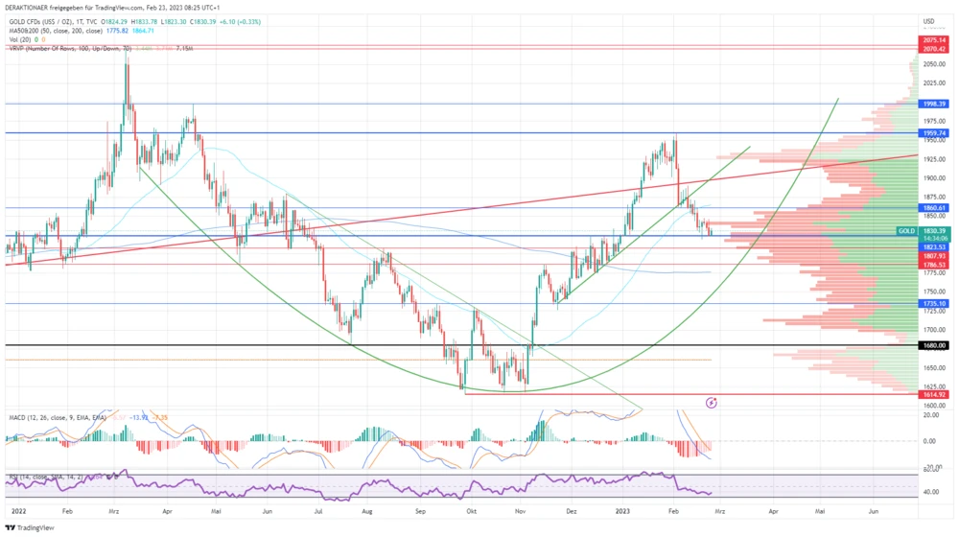Click the purple lightning event marker icon
Image resolution: width=959 pixels, height=537 pixels.
coord(712,402)
